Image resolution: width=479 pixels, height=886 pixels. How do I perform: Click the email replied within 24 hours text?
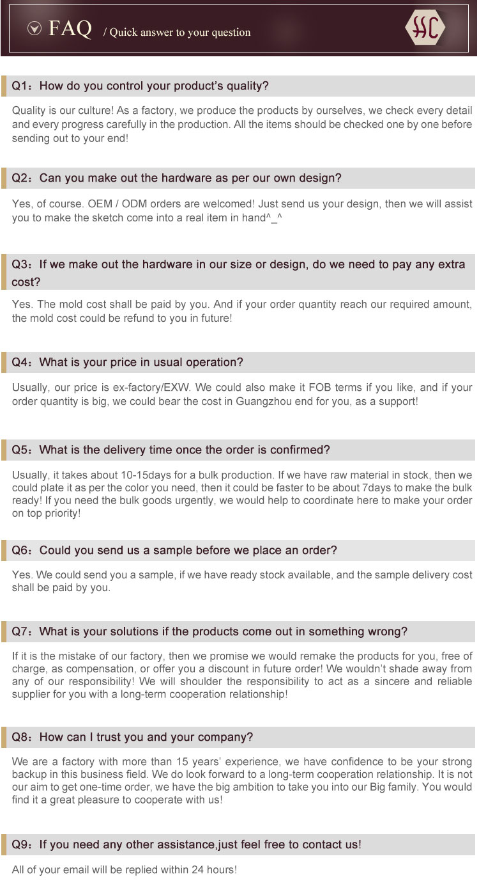click(125, 870)
